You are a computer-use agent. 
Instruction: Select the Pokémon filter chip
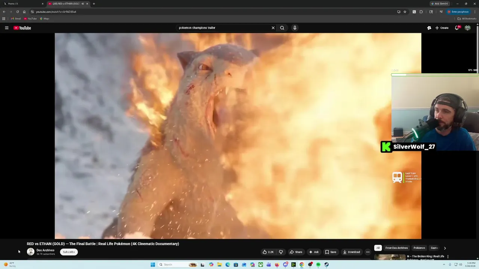(x=419, y=248)
